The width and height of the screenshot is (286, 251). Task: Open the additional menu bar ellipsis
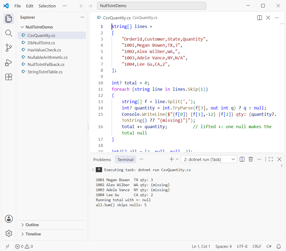pos(65,6)
